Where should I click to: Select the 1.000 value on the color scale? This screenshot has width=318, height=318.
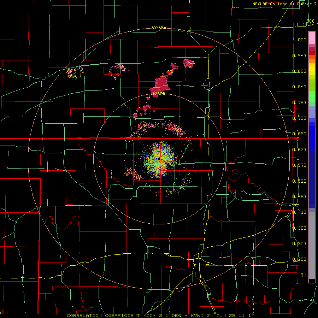tap(299, 40)
